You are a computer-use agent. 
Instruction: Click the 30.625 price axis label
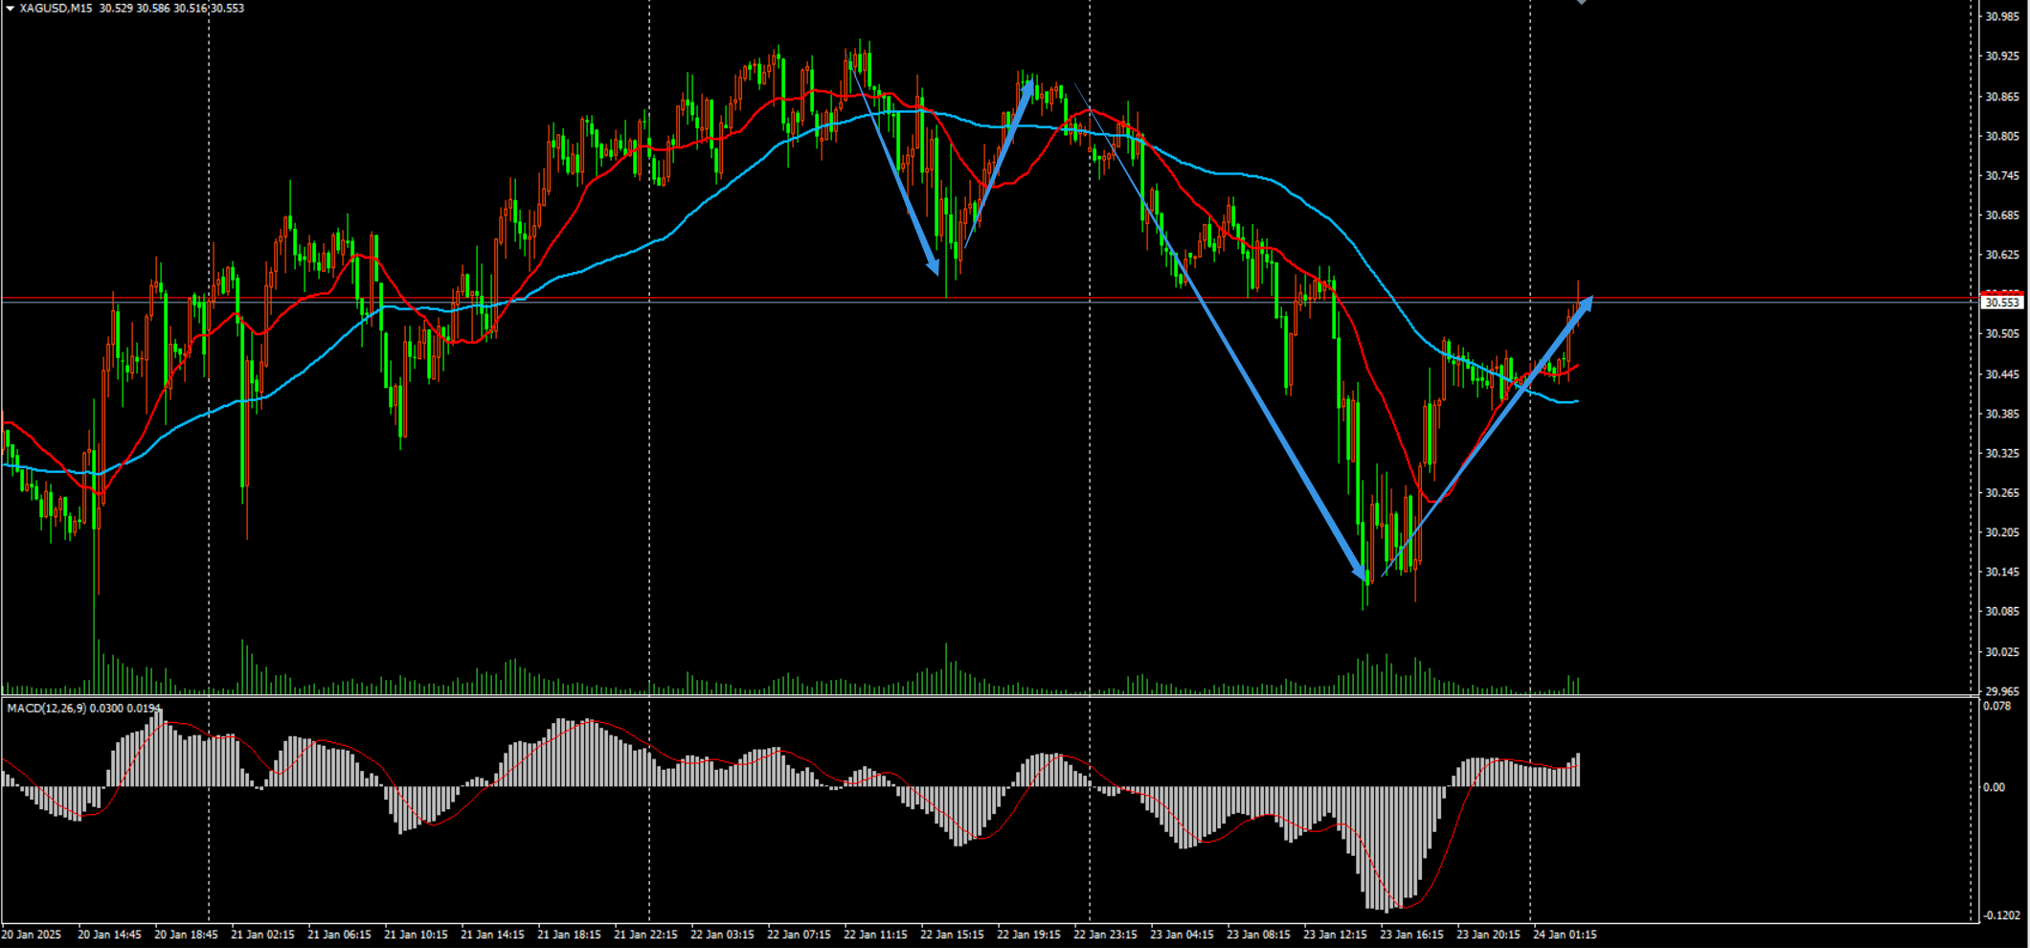tap(2001, 255)
